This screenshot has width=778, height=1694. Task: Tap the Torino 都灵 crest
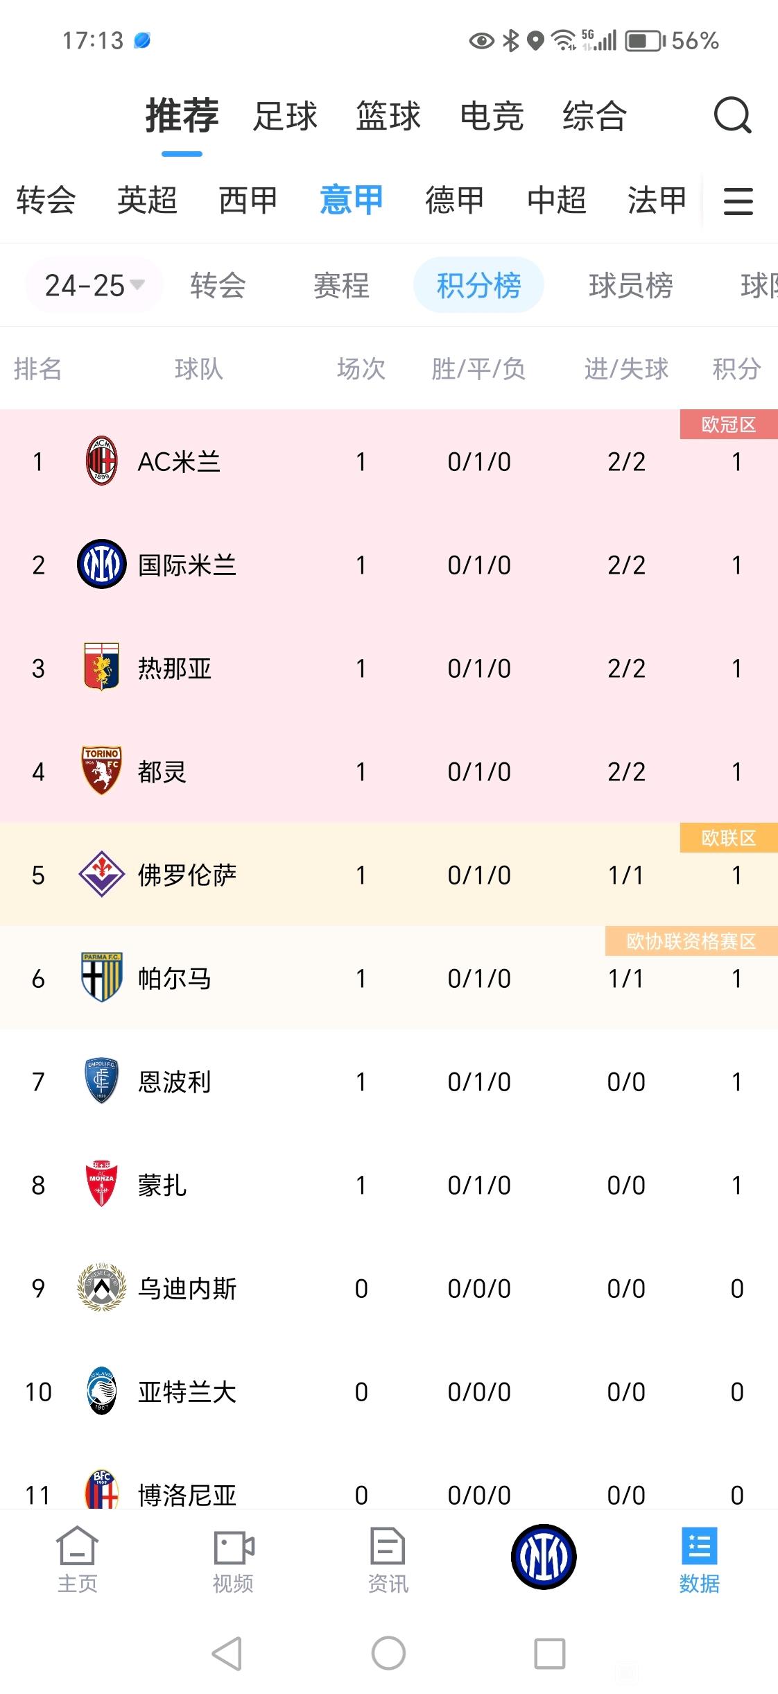click(x=101, y=771)
